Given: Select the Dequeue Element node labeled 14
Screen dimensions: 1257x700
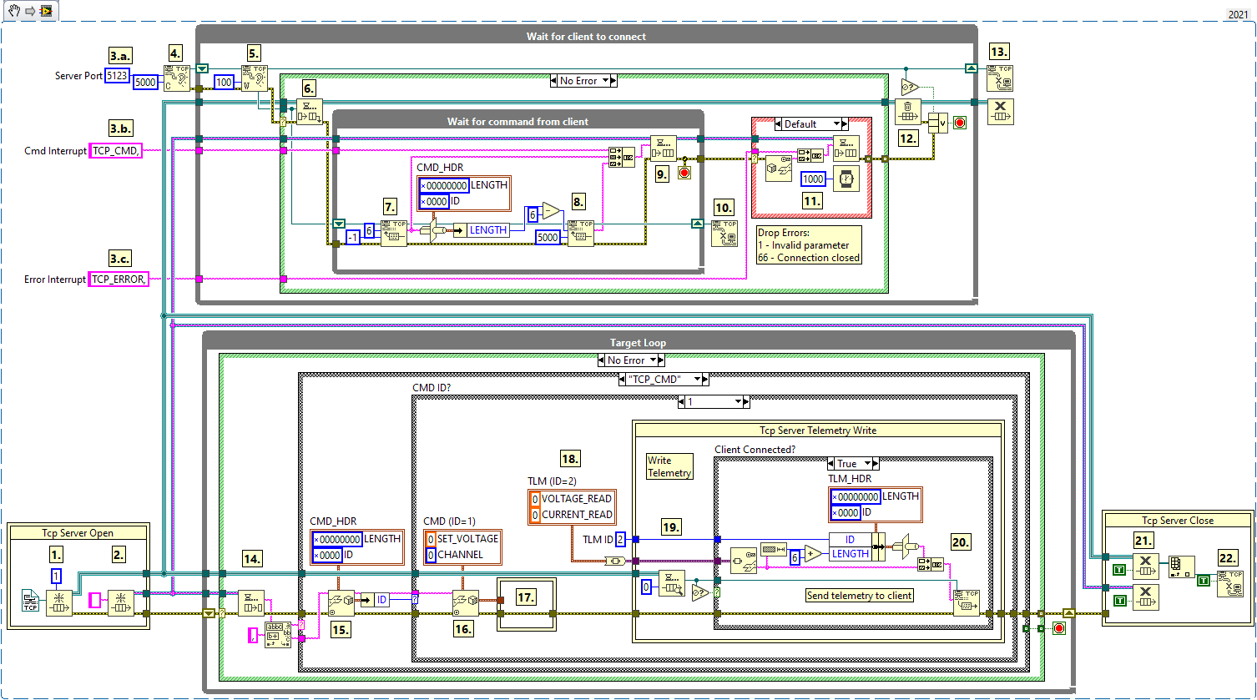Looking at the screenshot, I should [x=251, y=602].
